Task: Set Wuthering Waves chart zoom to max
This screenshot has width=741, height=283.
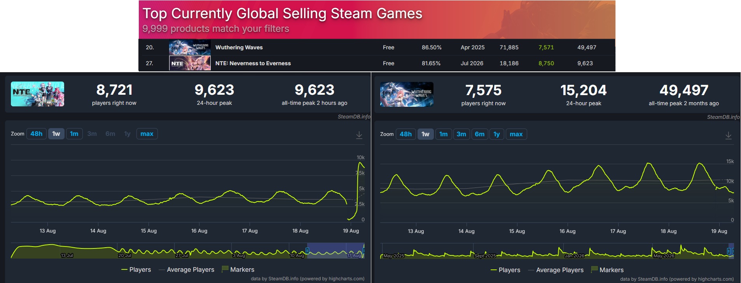Action: pos(516,134)
